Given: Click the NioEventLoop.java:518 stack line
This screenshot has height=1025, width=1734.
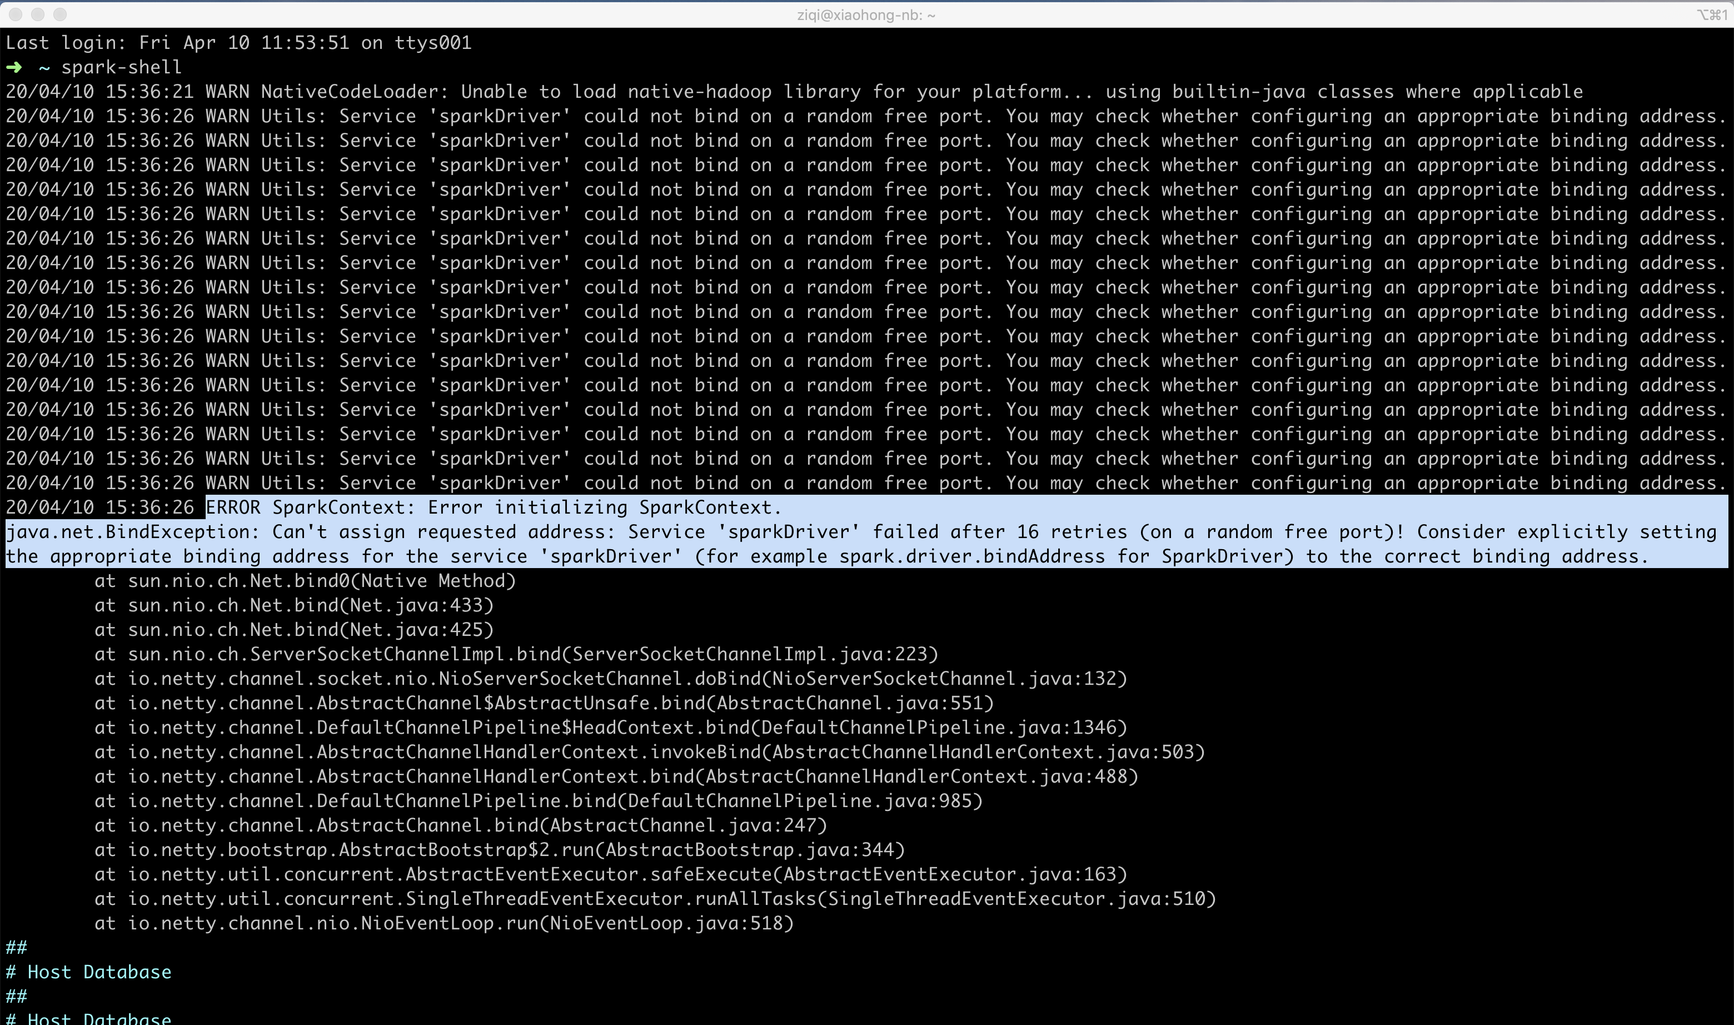Looking at the screenshot, I should [444, 923].
